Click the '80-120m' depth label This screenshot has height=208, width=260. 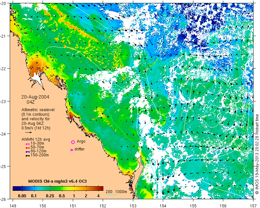click(38, 151)
